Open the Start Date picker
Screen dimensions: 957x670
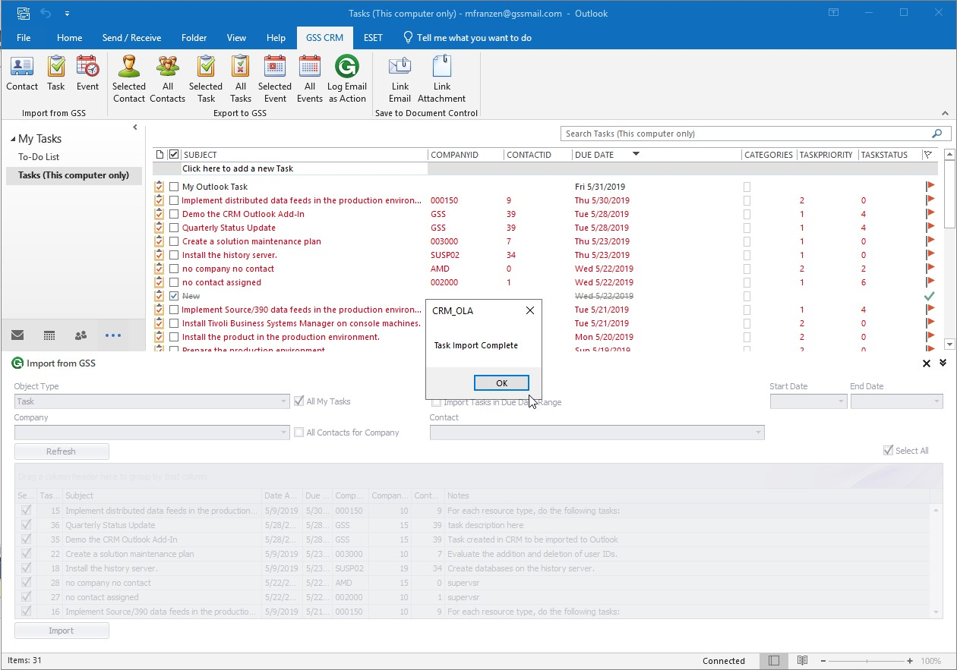point(841,401)
